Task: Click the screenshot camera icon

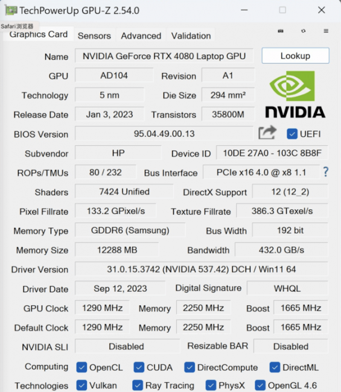Action: pos(281,31)
